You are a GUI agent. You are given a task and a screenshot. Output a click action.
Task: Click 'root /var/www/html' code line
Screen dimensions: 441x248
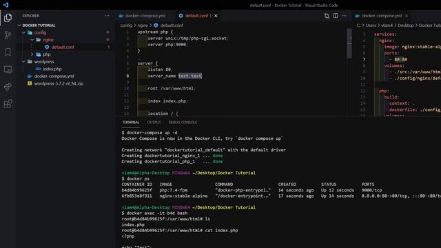tap(171, 88)
